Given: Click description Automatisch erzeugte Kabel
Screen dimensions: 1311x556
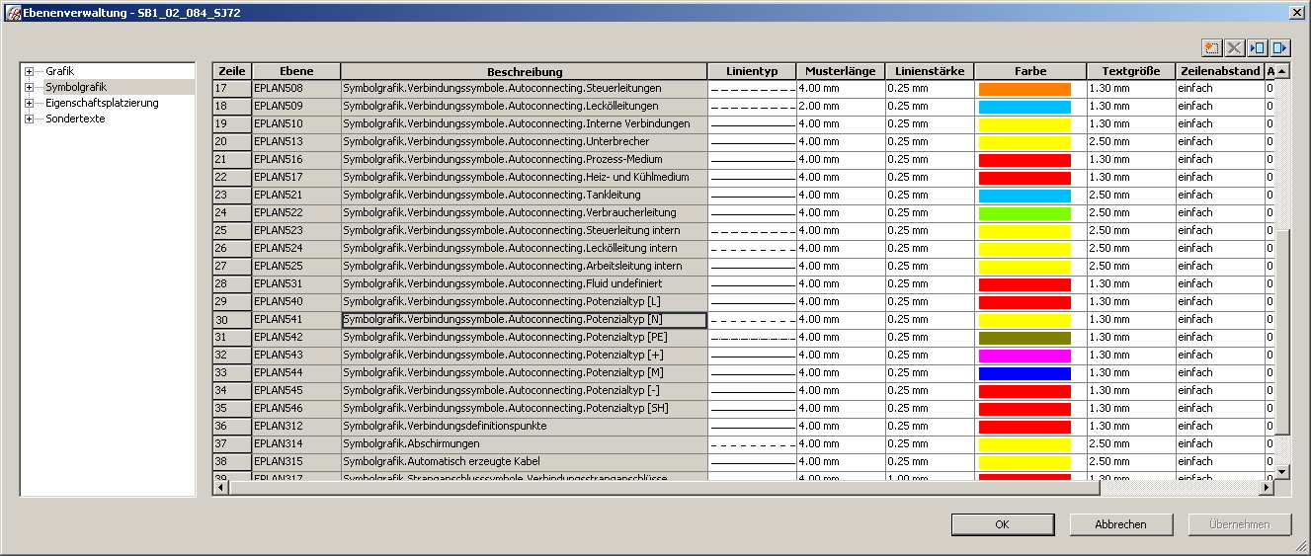Looking at the screenshot, I should click(x=525, y=462).
